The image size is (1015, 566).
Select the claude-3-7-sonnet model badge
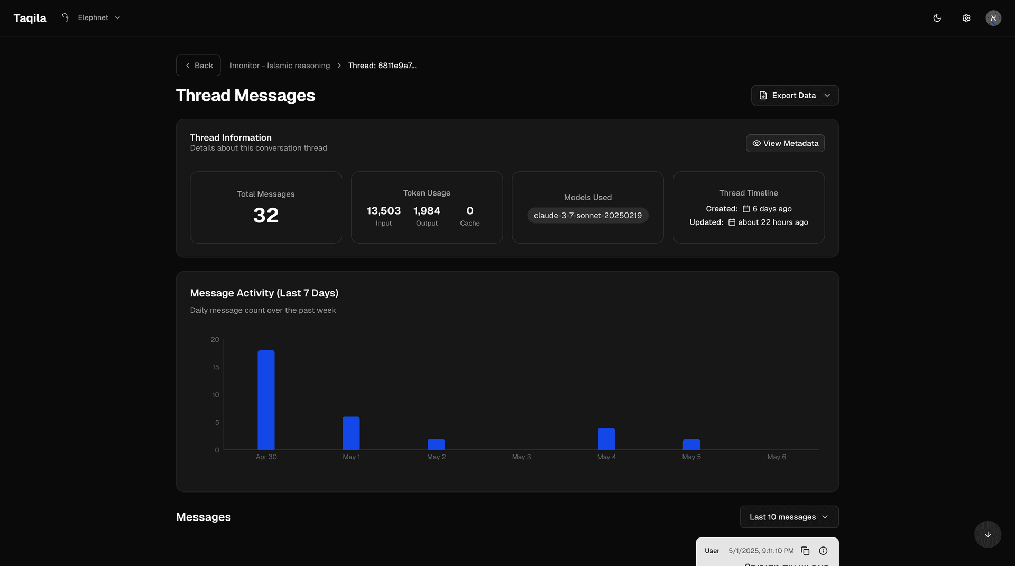(587, 215)
